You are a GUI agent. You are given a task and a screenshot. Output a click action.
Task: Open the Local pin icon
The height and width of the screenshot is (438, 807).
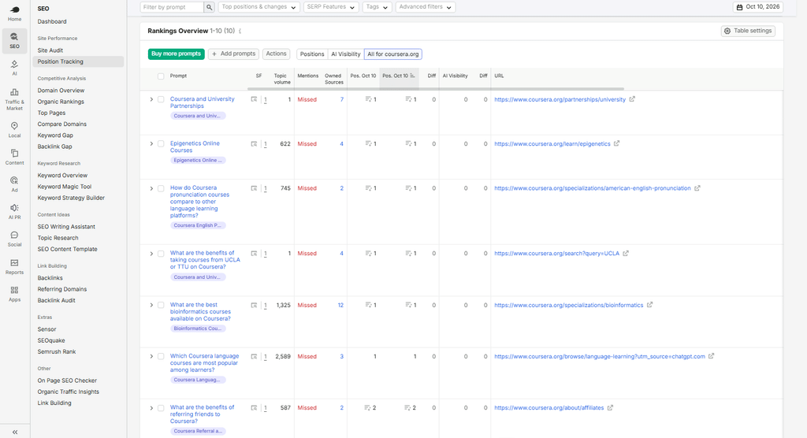coord(14,130)
